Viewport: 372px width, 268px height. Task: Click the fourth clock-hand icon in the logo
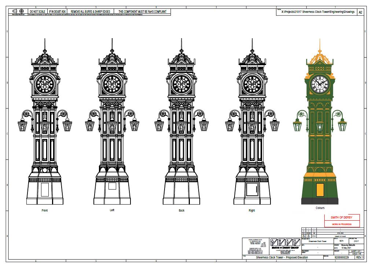297,242
